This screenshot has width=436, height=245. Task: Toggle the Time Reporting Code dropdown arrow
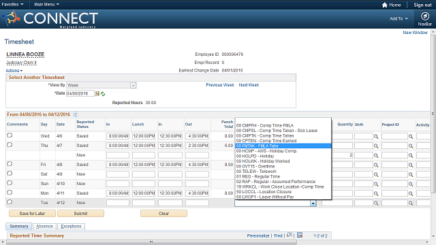(313, 203)
